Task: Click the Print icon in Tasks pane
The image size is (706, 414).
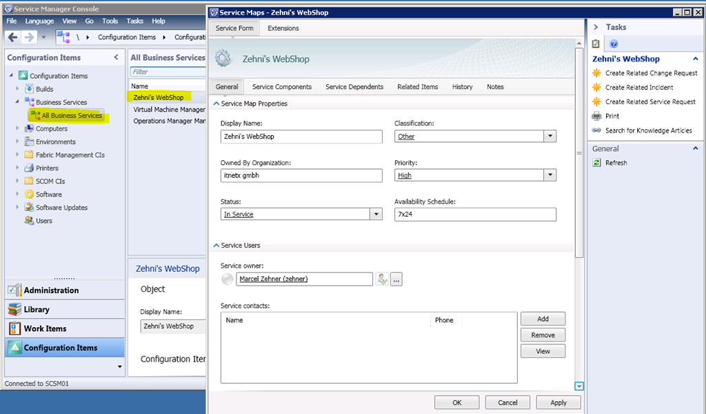Action: [x=597, y=116]
